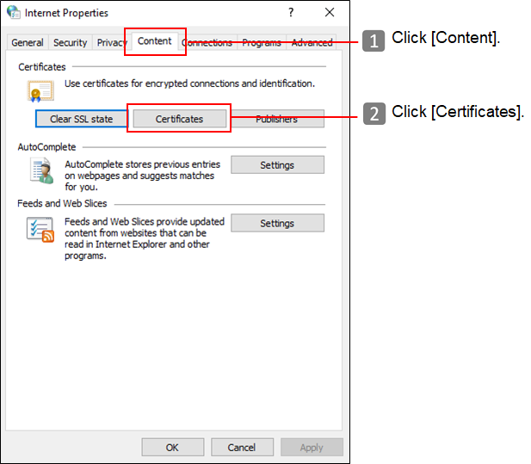531x464 pixels.
Task: Open the Security tab
Action: pos(70,43)
